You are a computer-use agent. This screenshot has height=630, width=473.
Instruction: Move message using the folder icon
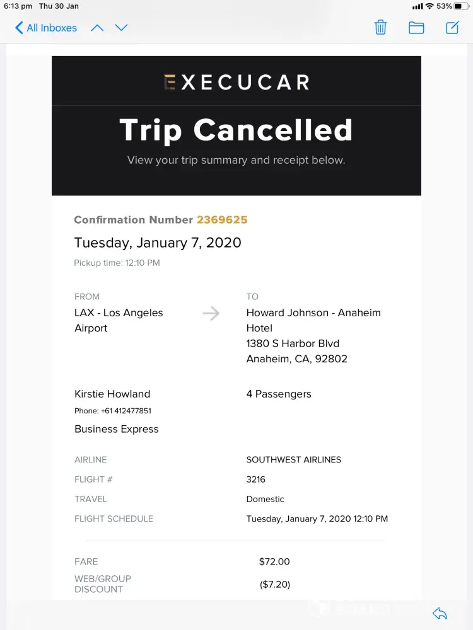416,27
